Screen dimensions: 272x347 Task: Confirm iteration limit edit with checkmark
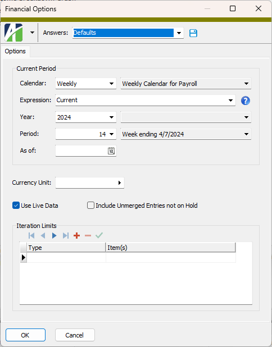point(99,235)
